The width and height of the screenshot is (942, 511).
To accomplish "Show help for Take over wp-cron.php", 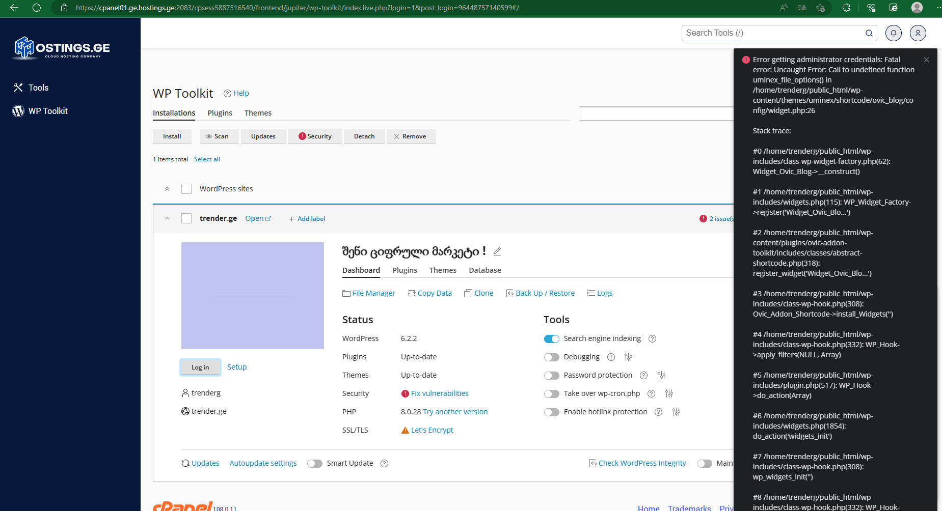I will point(651,394).
